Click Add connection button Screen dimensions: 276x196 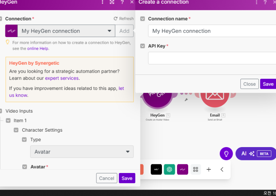pyautogui.click(x=124, y=31)
